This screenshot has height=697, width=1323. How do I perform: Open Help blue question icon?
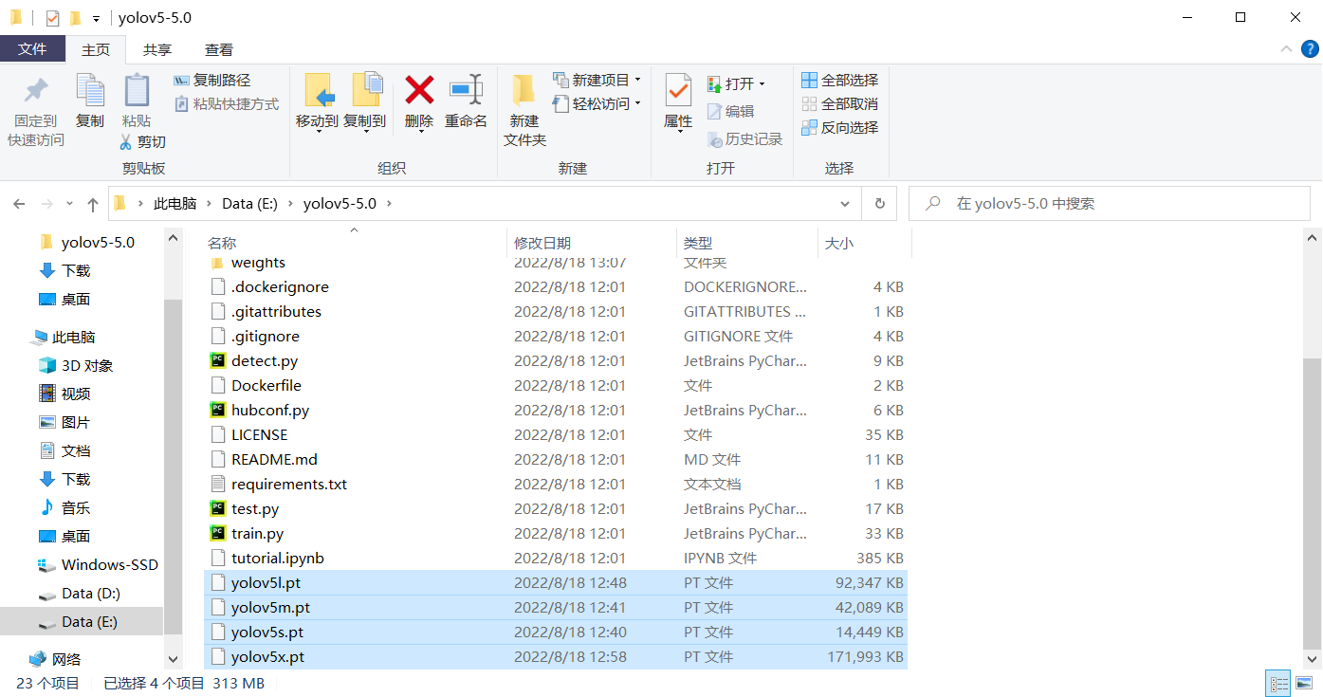[x=1310, y=49]
